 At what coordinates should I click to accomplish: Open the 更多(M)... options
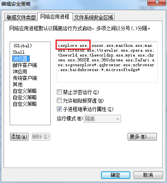pyautogui.click(x=142, y=137)
